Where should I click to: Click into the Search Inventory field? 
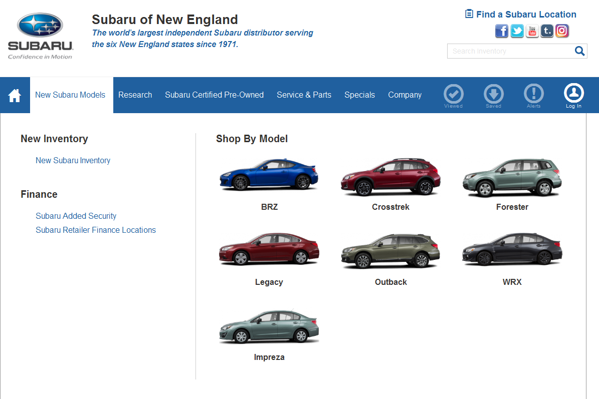[509, 51]
